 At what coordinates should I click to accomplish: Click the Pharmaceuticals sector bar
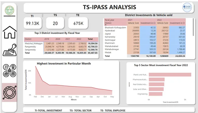point(157,79)
